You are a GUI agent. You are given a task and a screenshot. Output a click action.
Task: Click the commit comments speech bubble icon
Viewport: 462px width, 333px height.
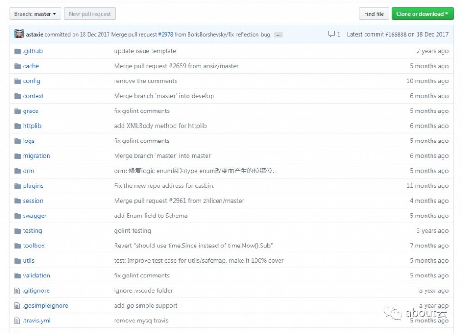tap(332, 34)
